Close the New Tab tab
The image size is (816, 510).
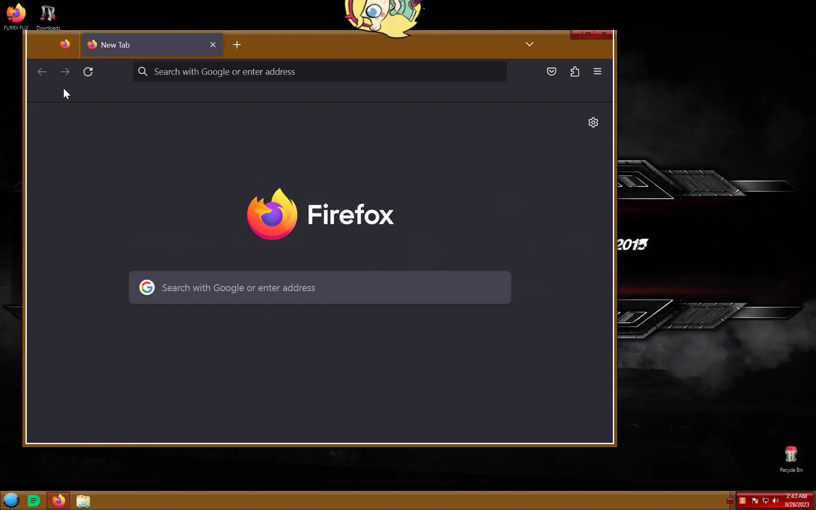point(213,45)
